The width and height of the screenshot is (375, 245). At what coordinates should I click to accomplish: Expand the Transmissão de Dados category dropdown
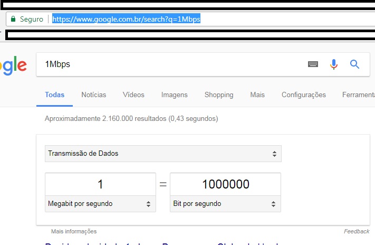(163, 154)
